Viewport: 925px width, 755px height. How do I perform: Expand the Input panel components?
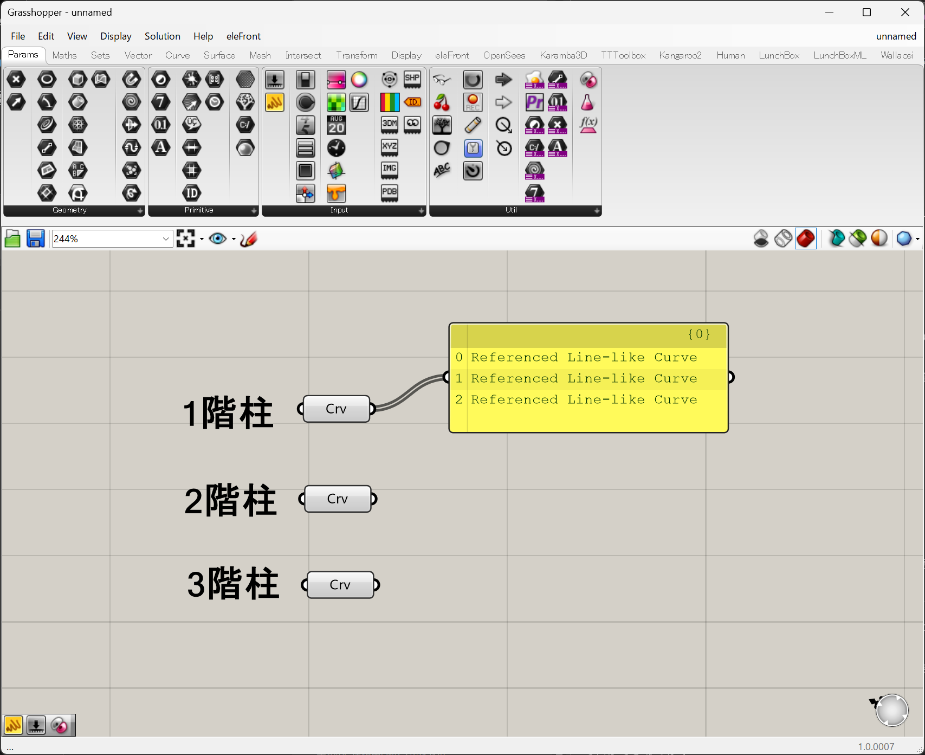tap(421, 210)
